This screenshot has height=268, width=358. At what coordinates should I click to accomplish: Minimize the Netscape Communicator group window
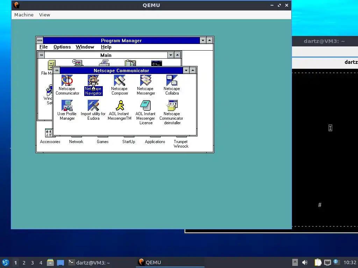[186, 70]
